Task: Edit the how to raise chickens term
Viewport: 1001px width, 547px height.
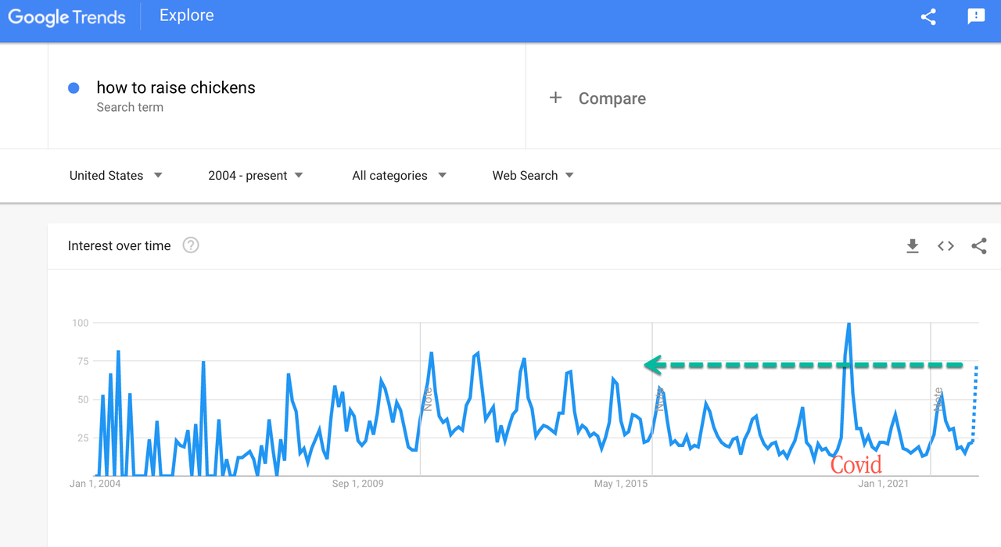Action: pyautogui.click(x=176, y=88)
